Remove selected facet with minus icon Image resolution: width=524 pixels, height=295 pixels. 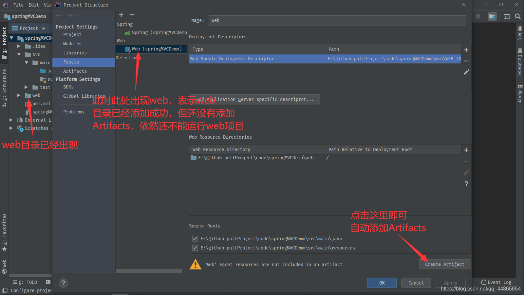click(x=132, y=15)
